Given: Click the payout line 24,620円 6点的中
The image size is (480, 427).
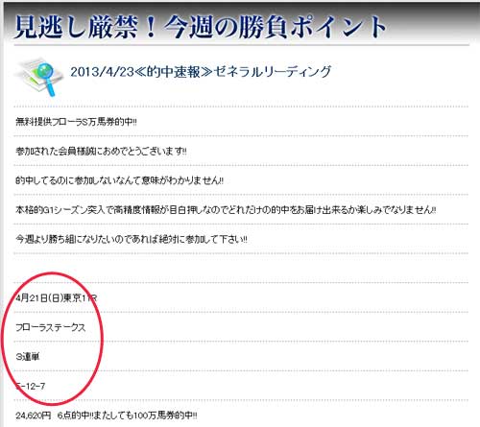Looking at the screenshot, I should point(107,415).
